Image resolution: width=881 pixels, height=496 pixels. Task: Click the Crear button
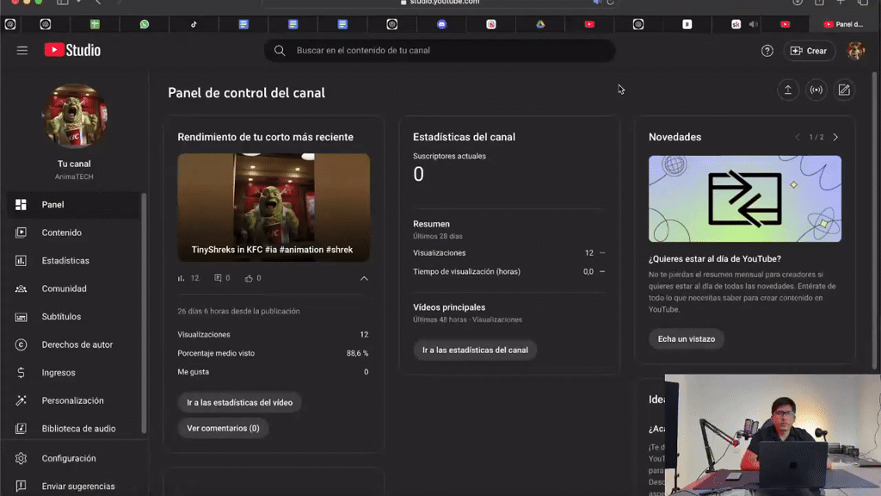pos(809,51)
